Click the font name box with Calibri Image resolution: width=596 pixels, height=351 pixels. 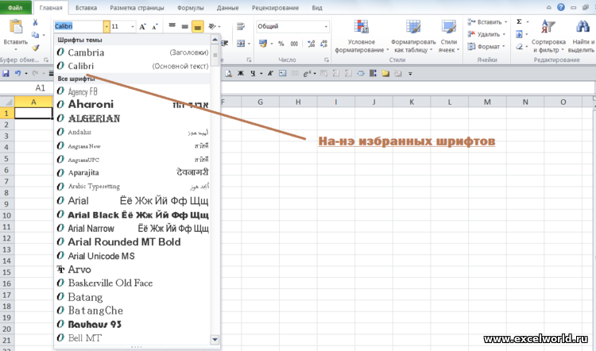[79, 26]
